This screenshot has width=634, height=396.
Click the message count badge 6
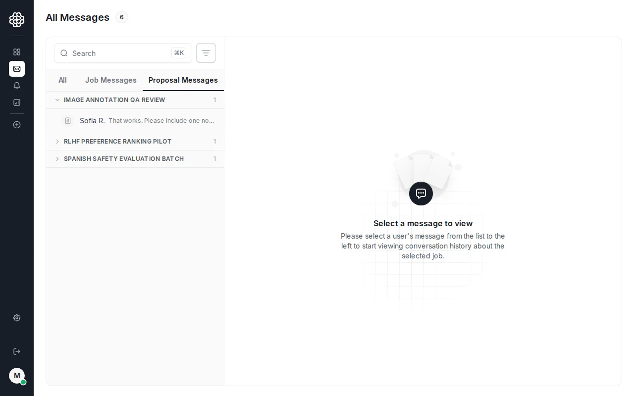coord(122,17)
